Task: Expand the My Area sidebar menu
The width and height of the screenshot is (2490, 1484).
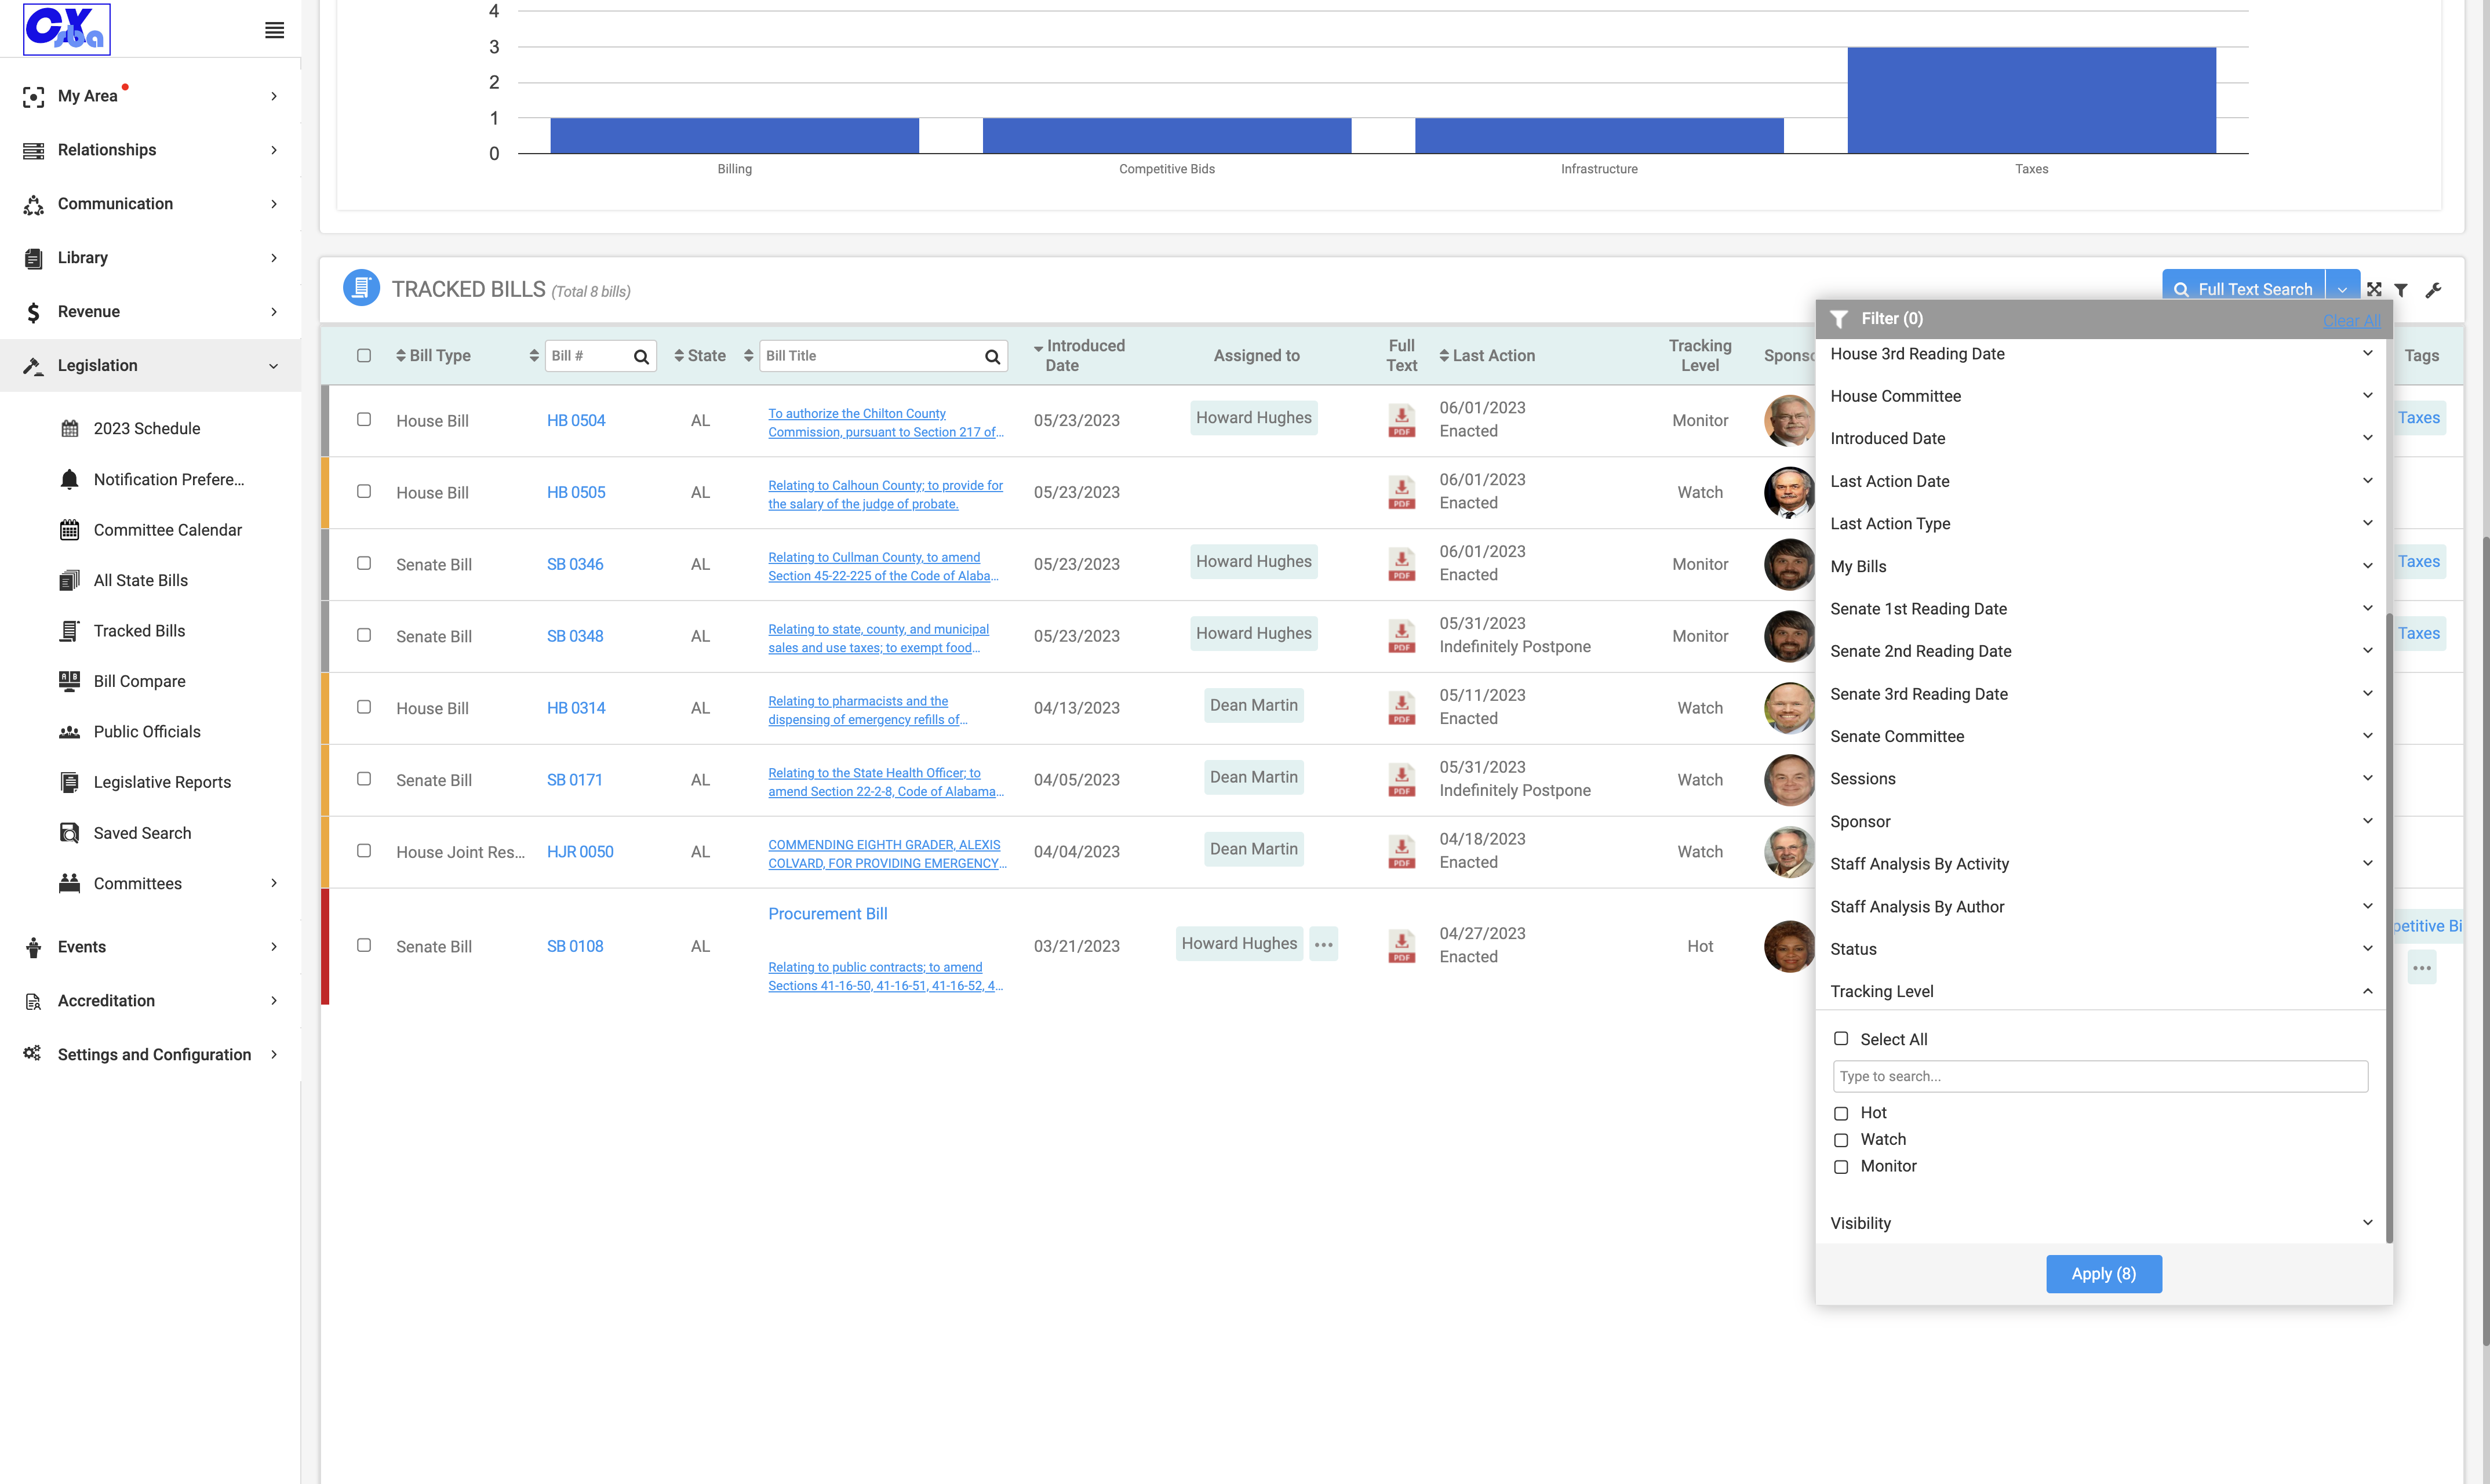Action: (150, 96)
